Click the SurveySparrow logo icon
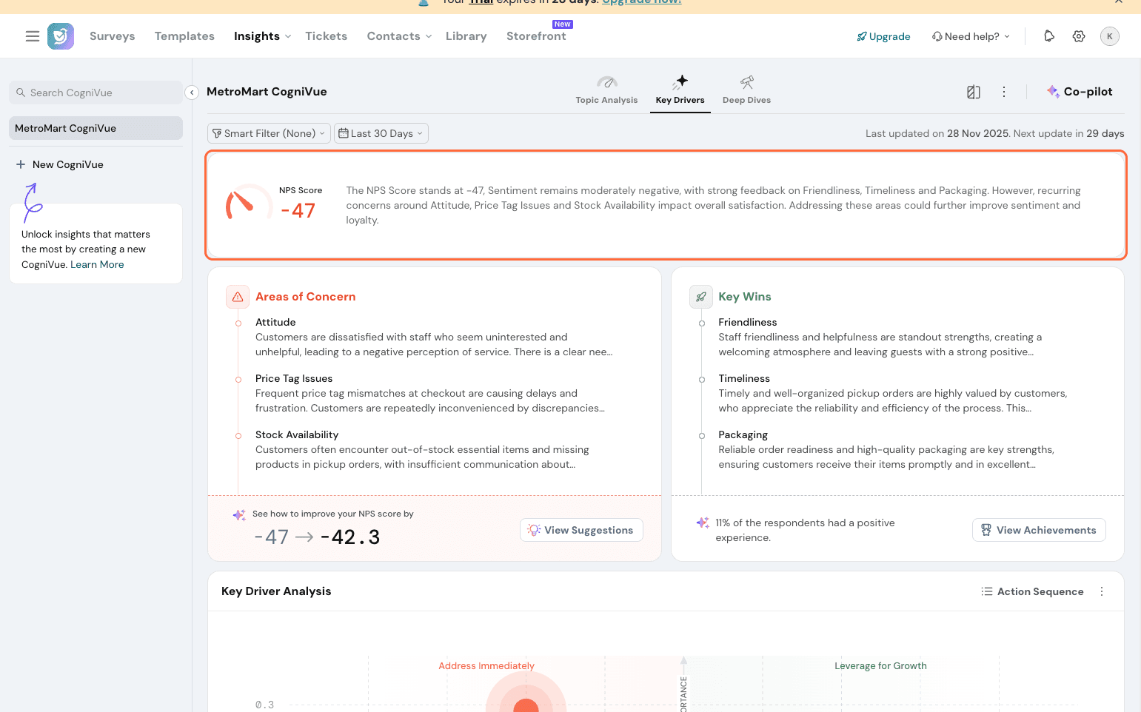This screenshot has width=1141, height=712. (x=61, y=36)
